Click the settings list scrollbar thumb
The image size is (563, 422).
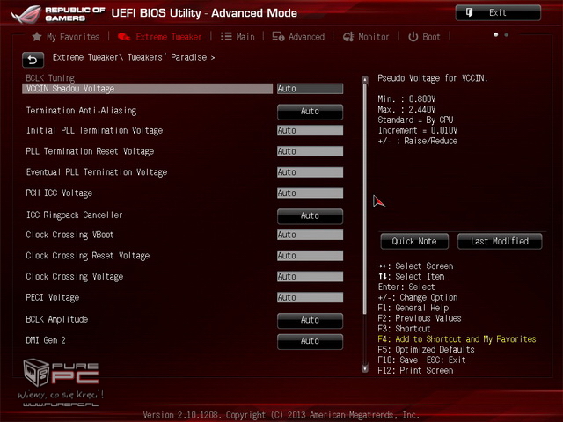pyautogui.click(x=365, y=200)
